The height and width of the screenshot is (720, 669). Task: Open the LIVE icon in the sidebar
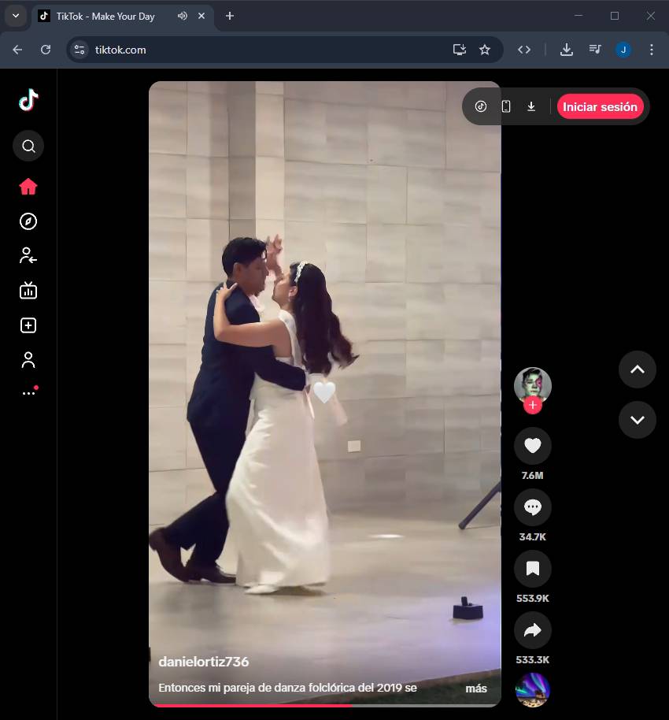(x=28, y=291)
